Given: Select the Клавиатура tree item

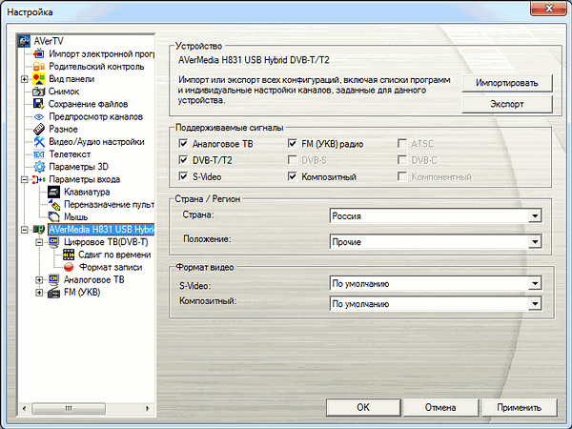Looking at the screenshot, I should (87, 192).
